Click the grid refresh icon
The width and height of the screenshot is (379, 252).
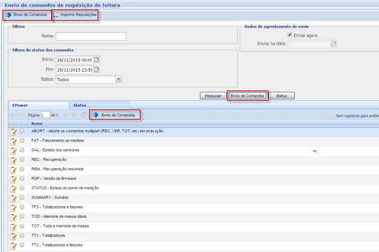[84, 115]
